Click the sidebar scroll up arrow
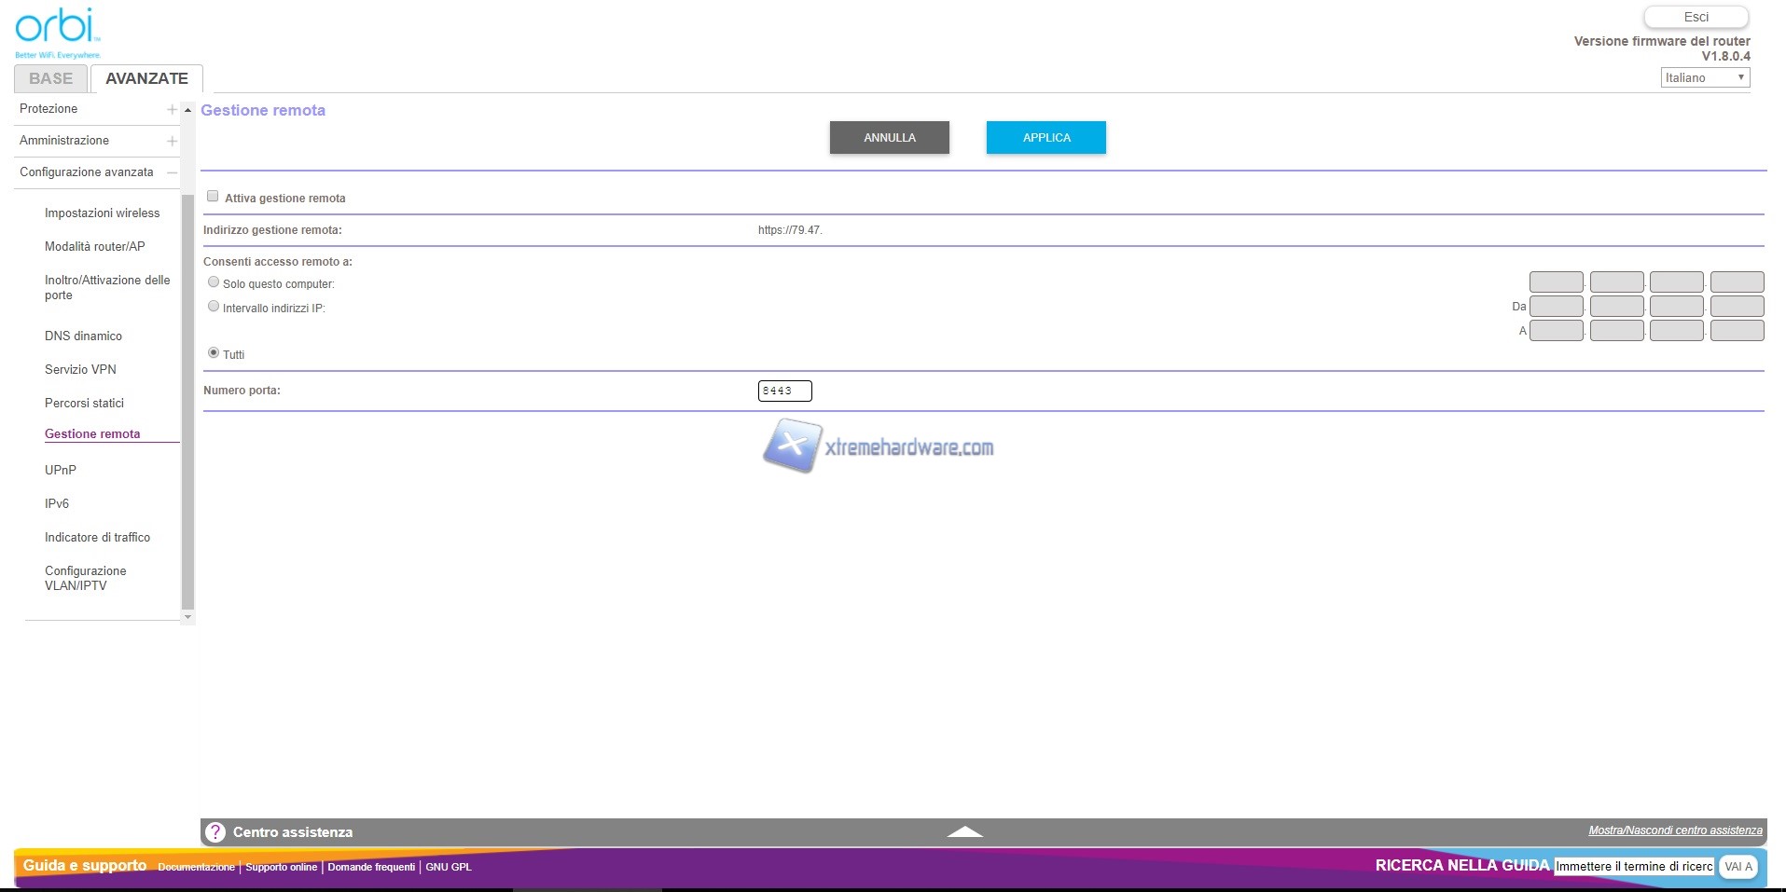1786x892 pixels. click(x=187, y=110)
